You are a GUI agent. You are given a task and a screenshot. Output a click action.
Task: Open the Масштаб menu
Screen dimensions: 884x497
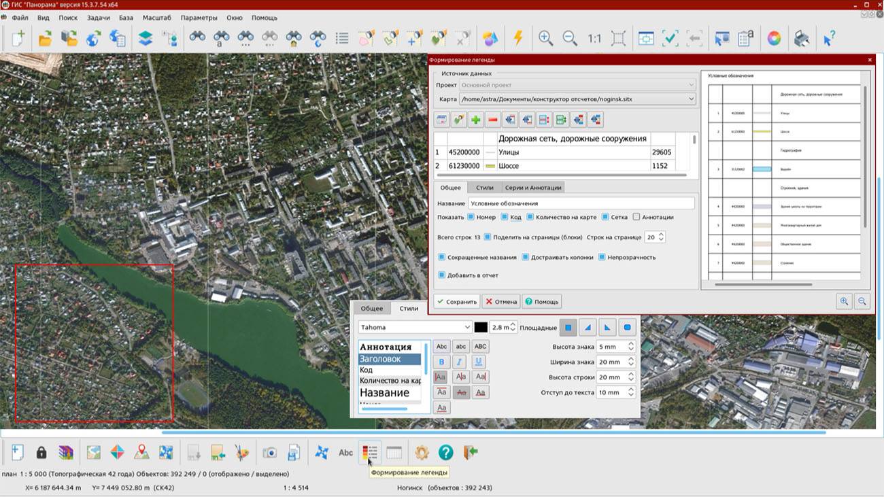[157, 18]
